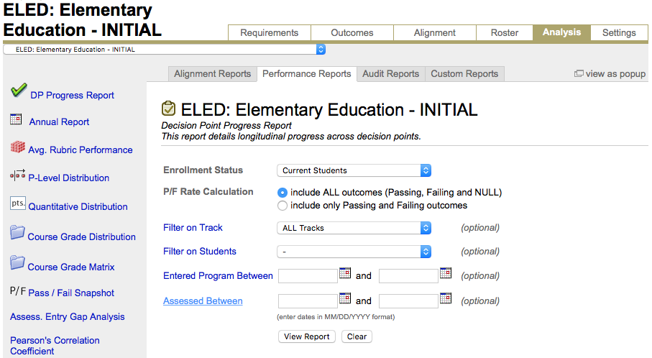Open calendar picker for Entered Program start date
This screenshot has width=652, height=358.
coord(345,274)
